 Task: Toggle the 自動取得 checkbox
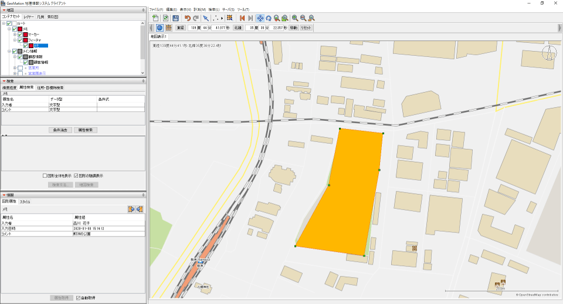tap(78, 298)
